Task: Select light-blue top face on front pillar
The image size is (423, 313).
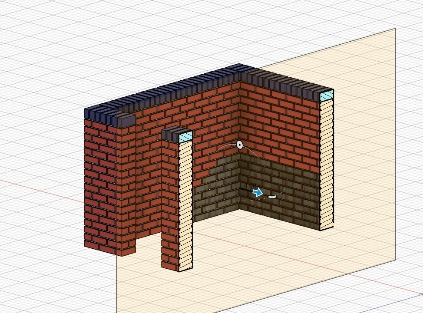Action: pos(186,136)
